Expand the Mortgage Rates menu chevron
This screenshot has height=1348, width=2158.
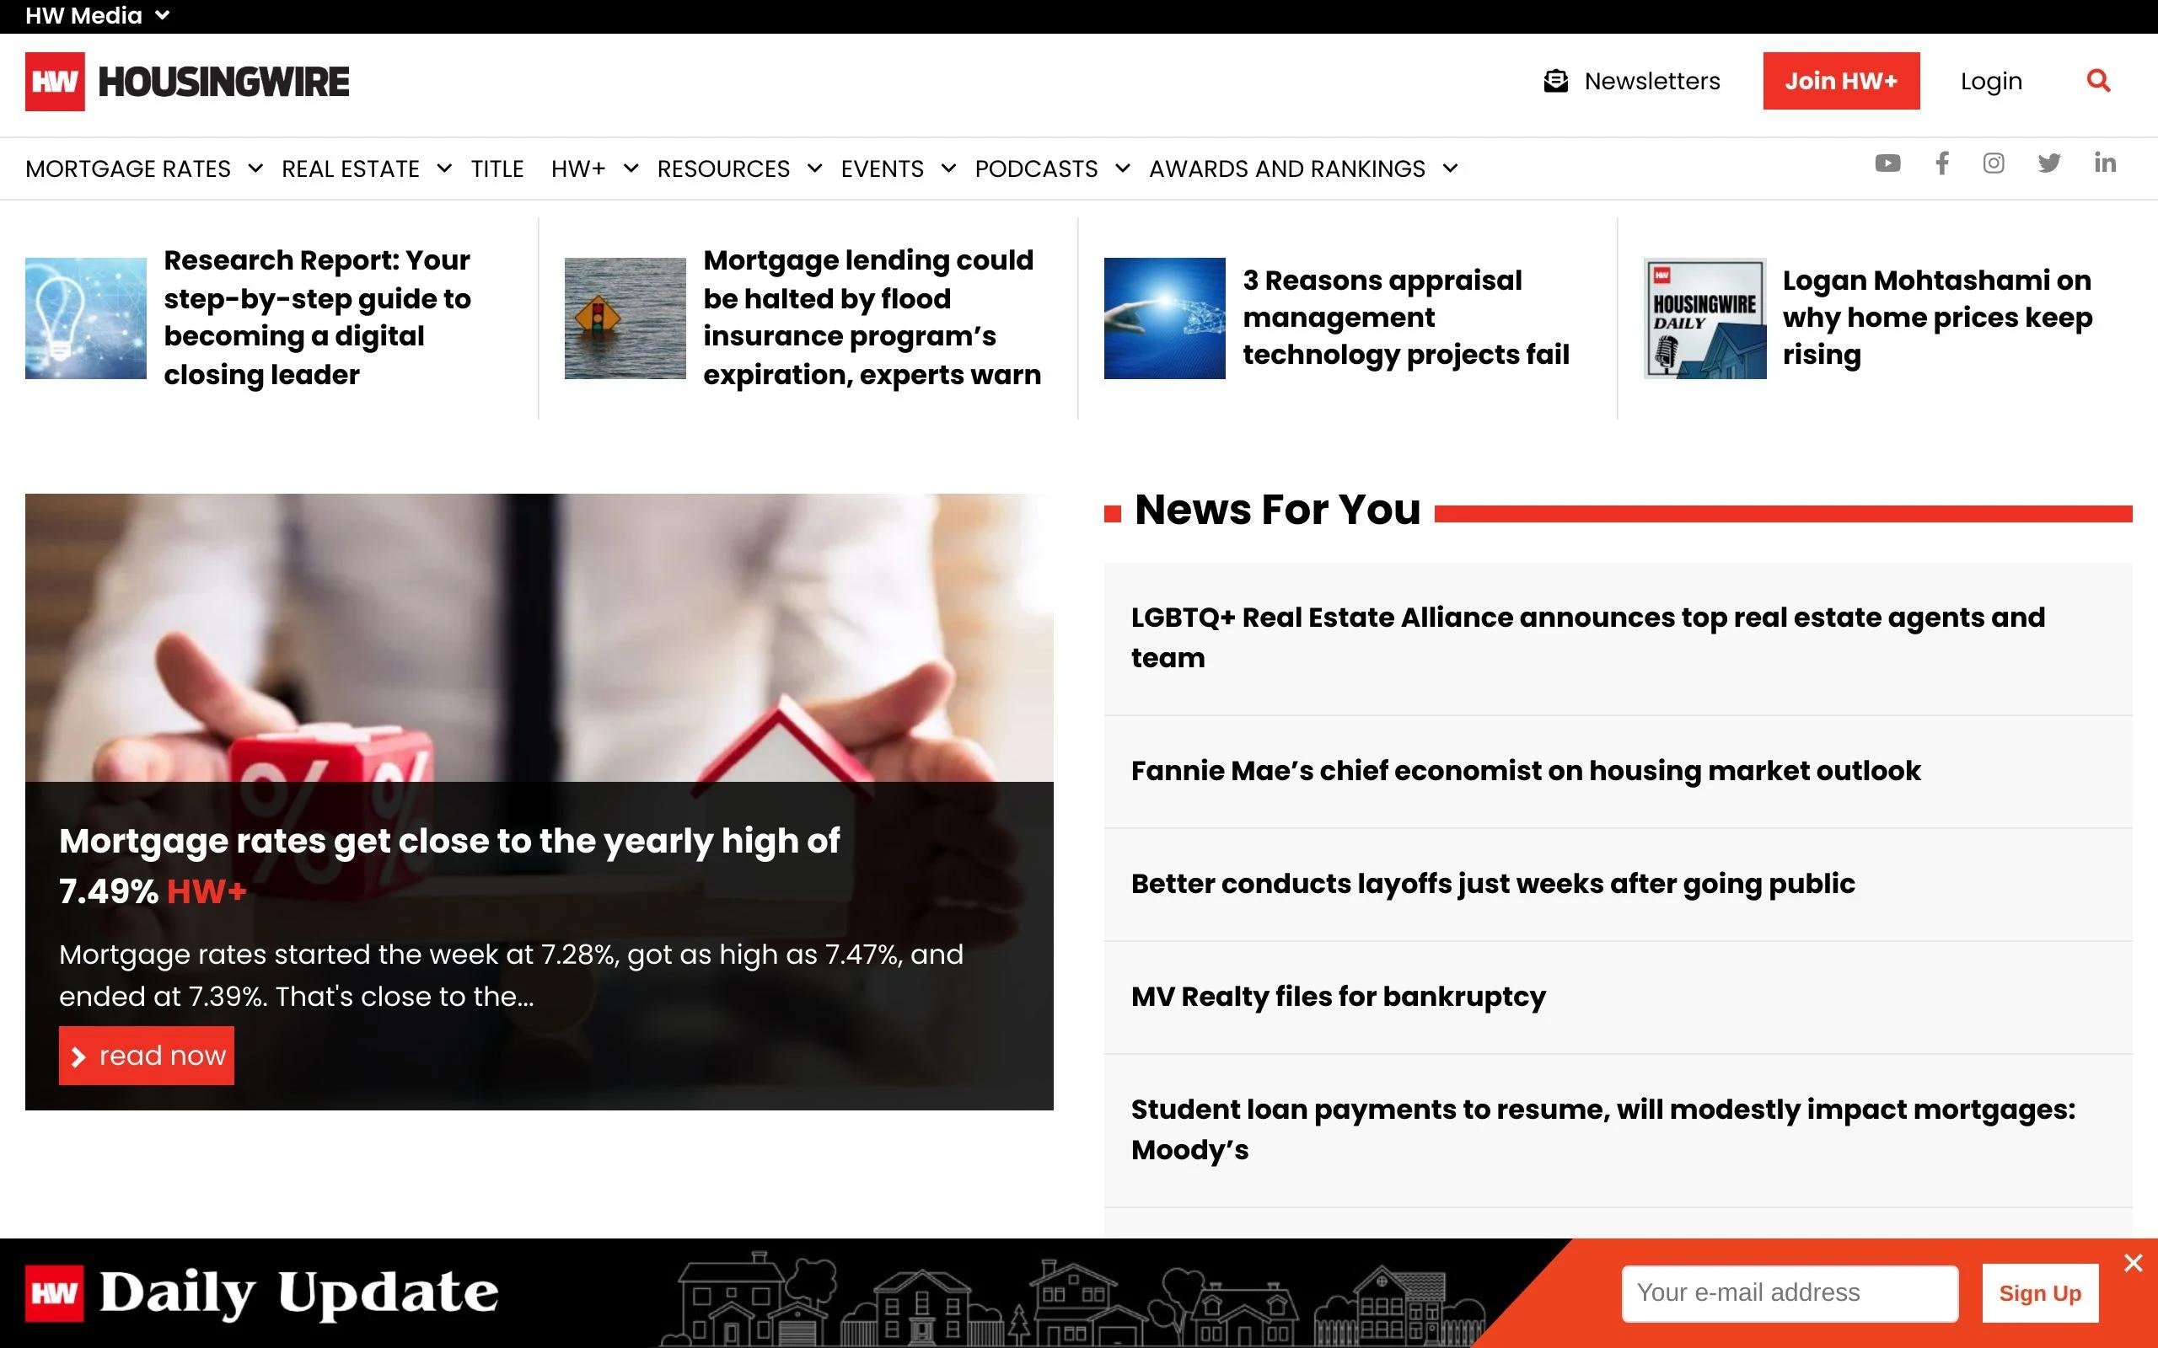click(255, 168)
